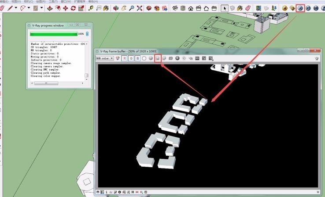The height and width of the screenshot is (197, 325).
Task: Open the shape tool dropdown arrow
Action: 42,8
